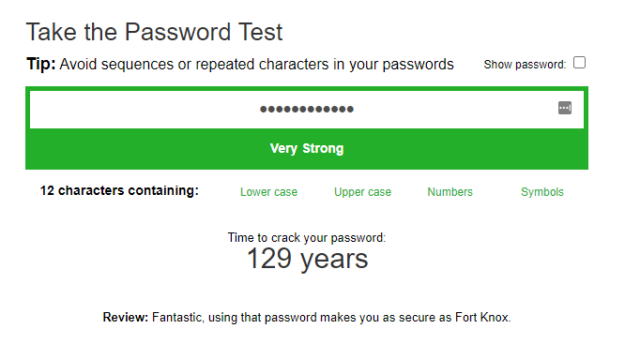Select the Lower case indicator
The height and width of the screenshot is (344, 625).
pyautogui.click(x=268, y=192)
